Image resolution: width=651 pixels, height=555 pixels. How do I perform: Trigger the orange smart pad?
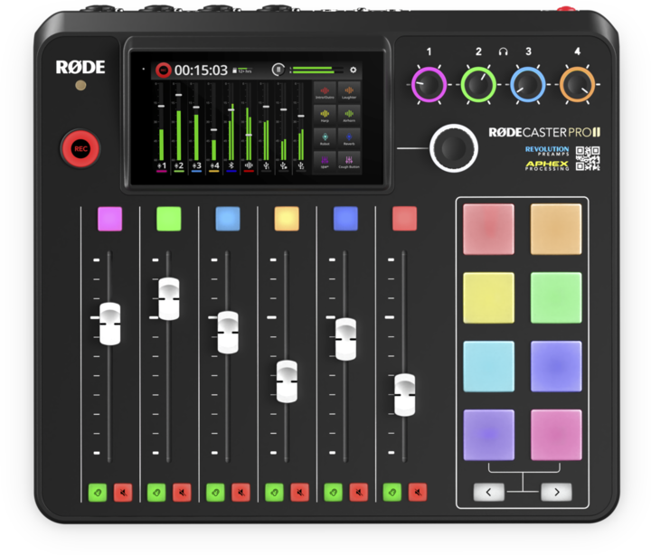click(x=556, y=229)
